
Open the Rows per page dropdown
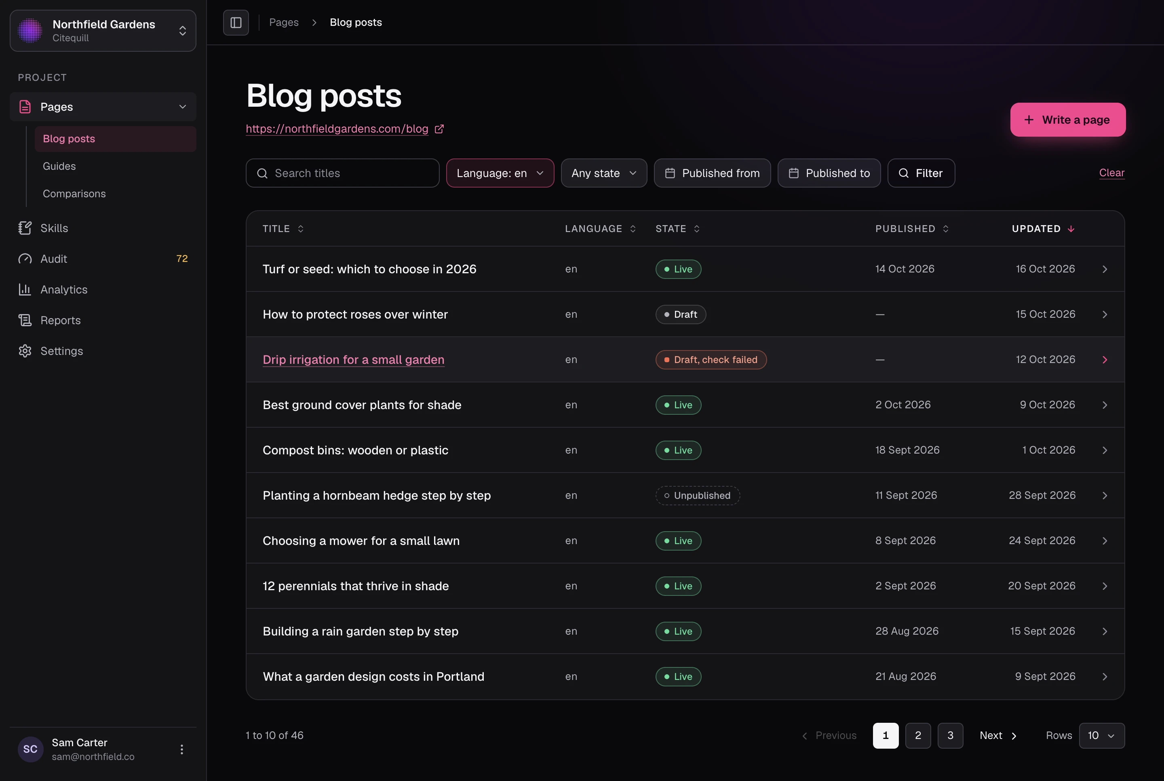[x=1101, y=736]
